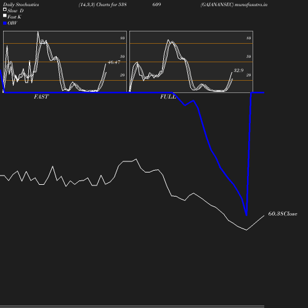Click the FAST chart label

pyautogui.click(x=41, y=97)
